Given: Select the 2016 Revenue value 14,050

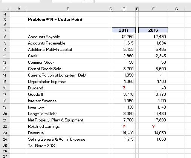Looking at the screenshot, I should click(153, 133).
